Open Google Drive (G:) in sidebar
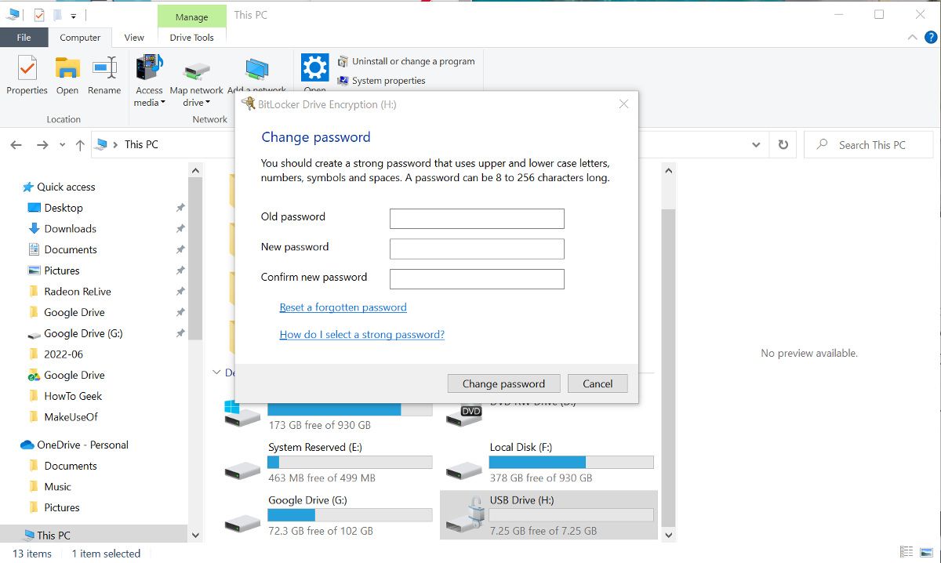The height and width of the screenshot is (563, 941). (83, 333)
